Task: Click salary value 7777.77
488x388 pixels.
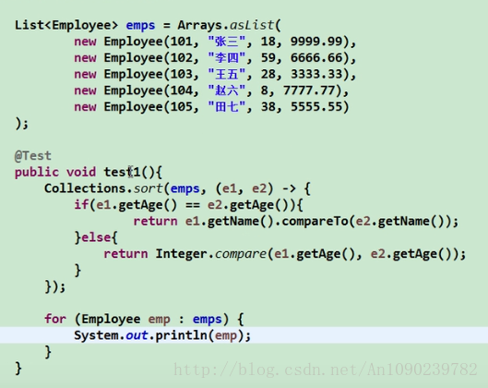Action: point(309,91)
